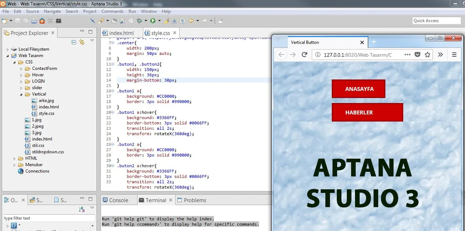
Task: Bookmark the page with the star icon
Action: tap(428, 55)
